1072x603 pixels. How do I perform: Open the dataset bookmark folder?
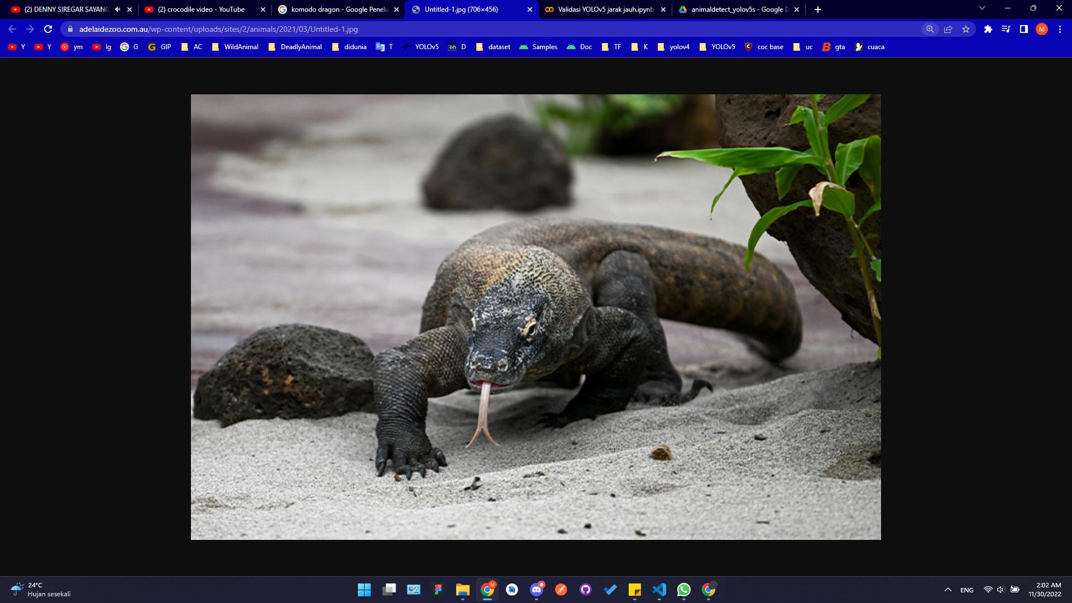pos(493,47)
